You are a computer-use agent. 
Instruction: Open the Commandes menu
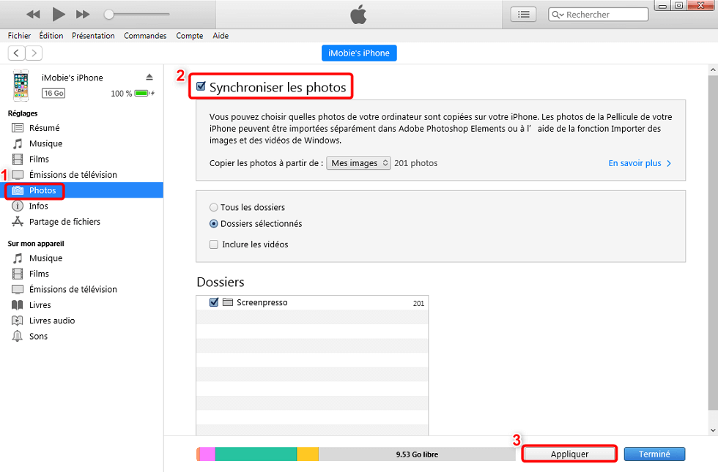tap(145, 36)
